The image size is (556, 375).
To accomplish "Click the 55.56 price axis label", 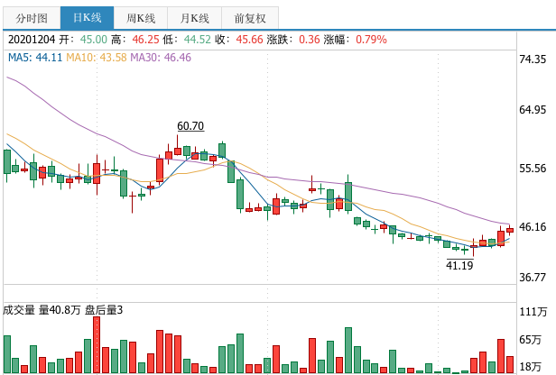I will (533, 169).
